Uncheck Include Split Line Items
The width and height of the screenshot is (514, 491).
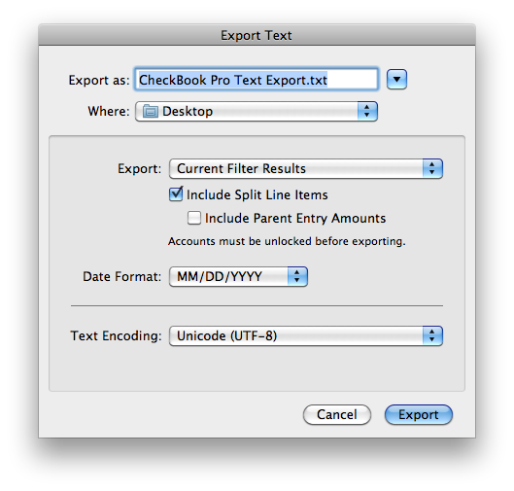176,193
